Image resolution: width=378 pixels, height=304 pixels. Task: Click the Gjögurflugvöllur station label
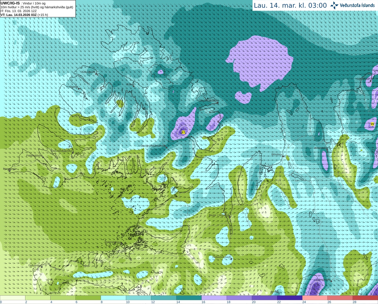pos(208,101)
